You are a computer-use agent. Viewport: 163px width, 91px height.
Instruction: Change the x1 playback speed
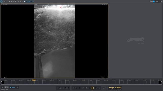(x=104, y=88)
